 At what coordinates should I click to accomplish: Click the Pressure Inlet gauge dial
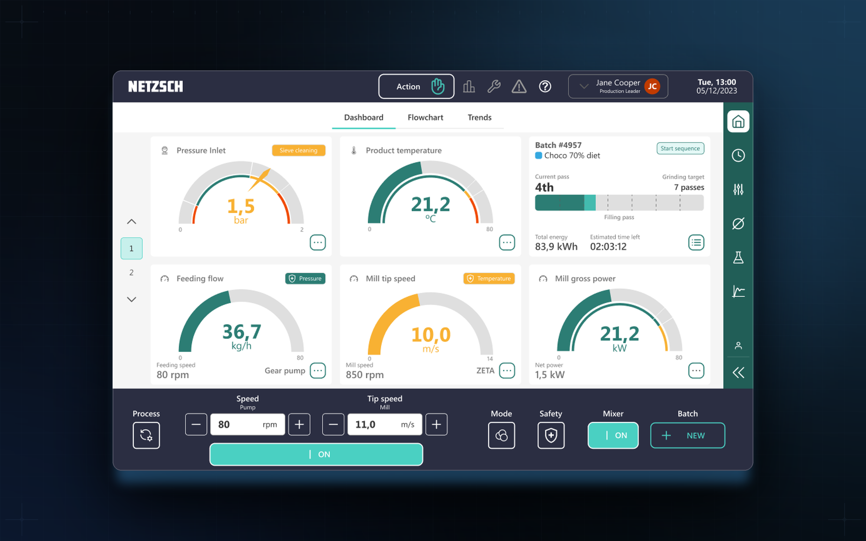241,193
